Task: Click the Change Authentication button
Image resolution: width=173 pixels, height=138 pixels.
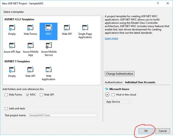Action: (119, 74)
